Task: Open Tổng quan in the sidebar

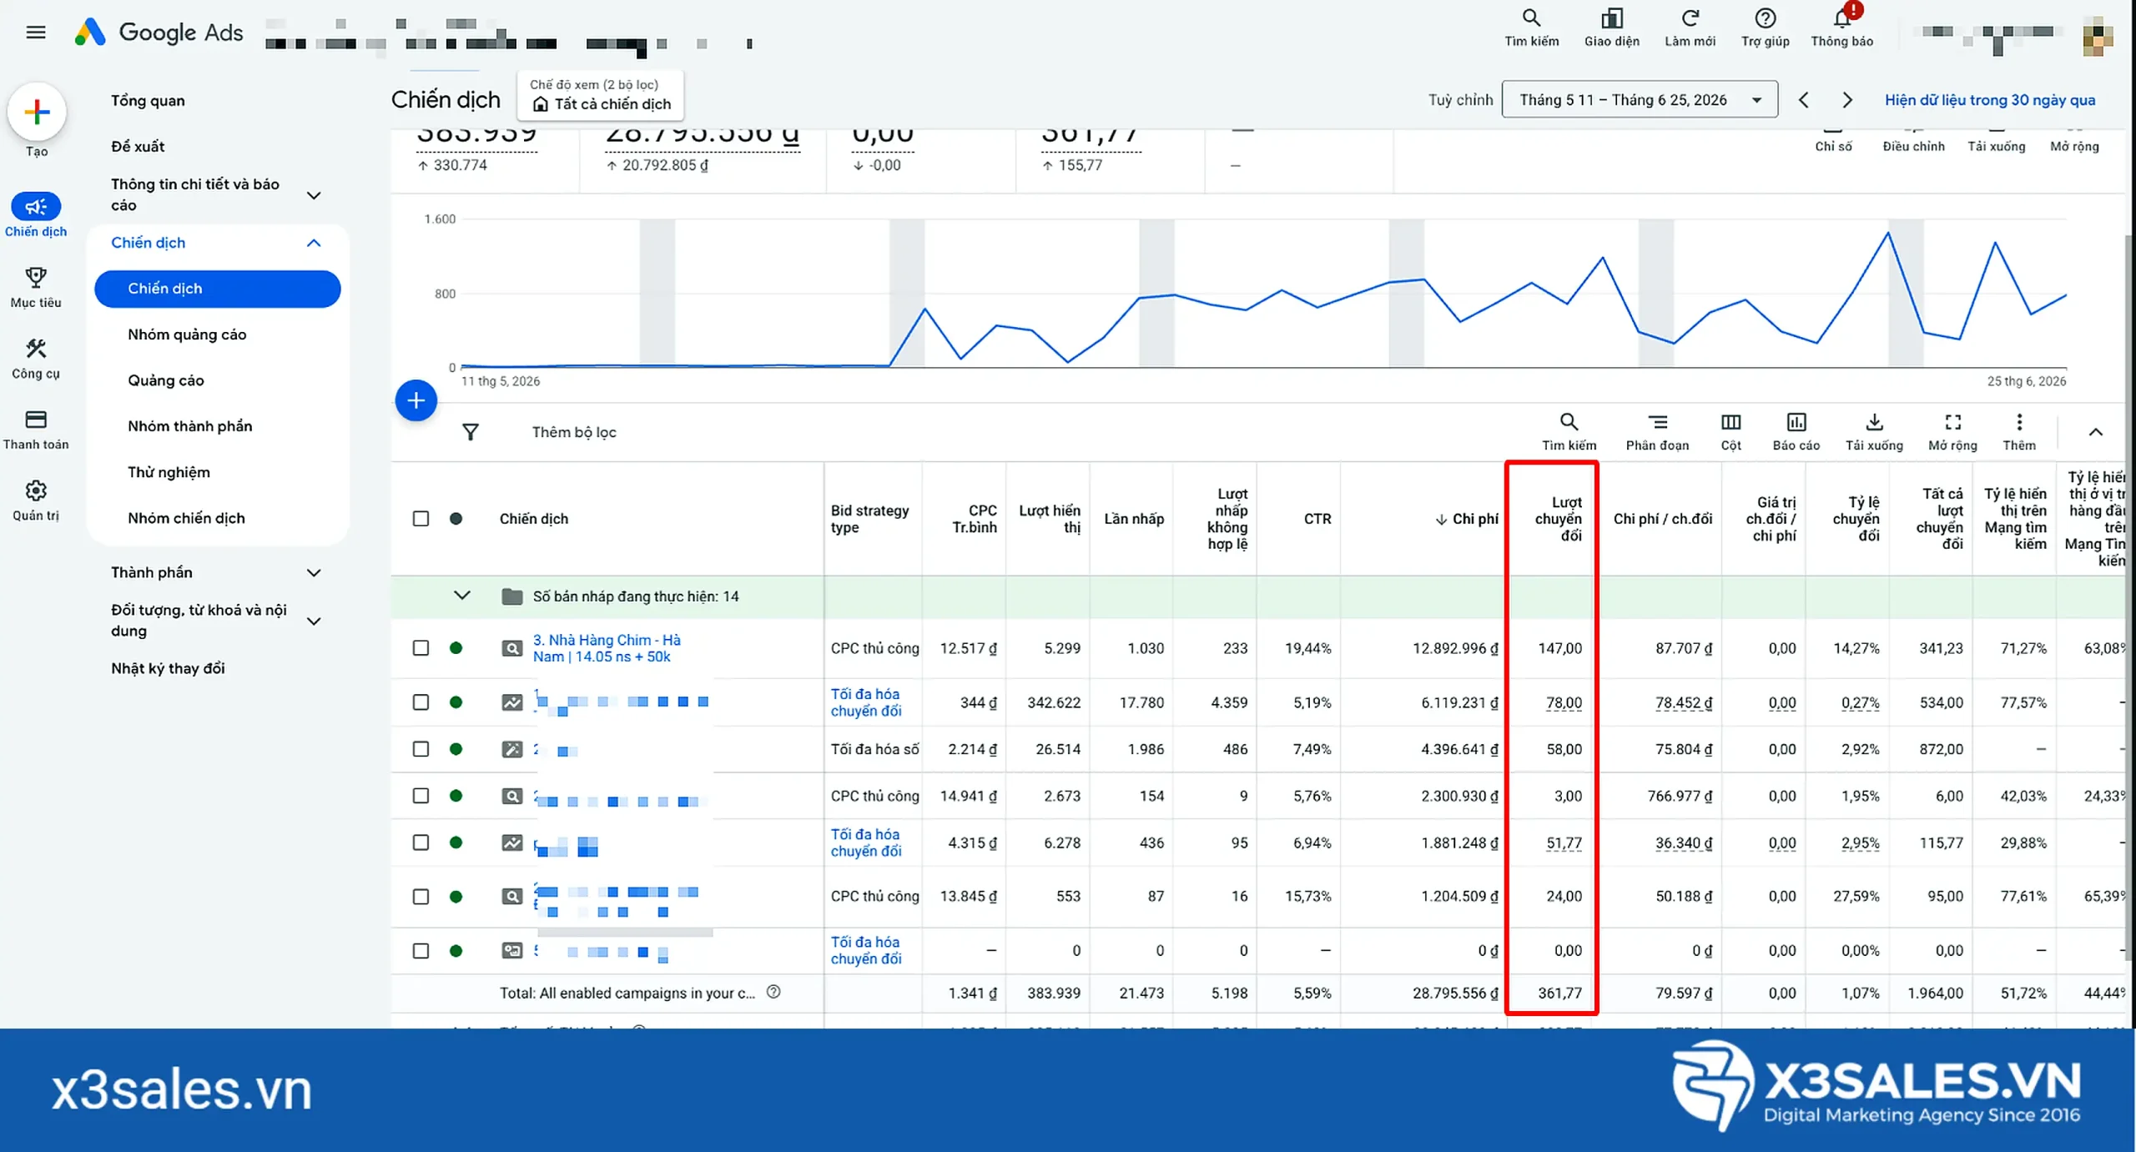Action: coord(148,100)
